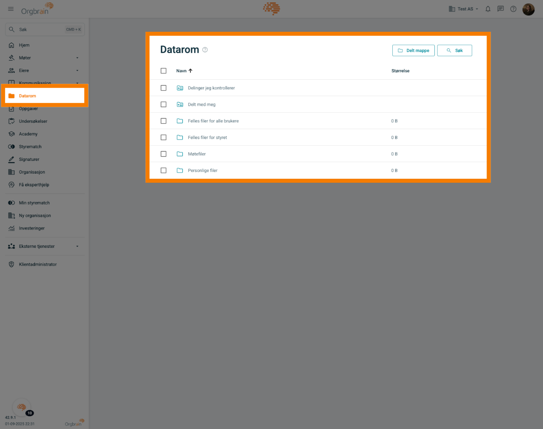
Task: Check the Felles filer for styret checkbox
Action: [163, 137]
